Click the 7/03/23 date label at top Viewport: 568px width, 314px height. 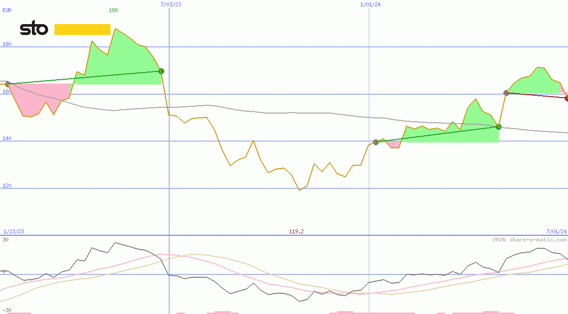(171, 4)
